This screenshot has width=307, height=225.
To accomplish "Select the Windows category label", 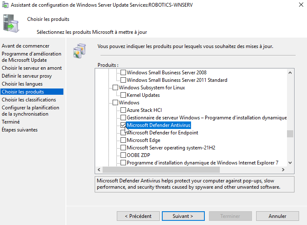I will pyautogui.click(x=129, y=103).
